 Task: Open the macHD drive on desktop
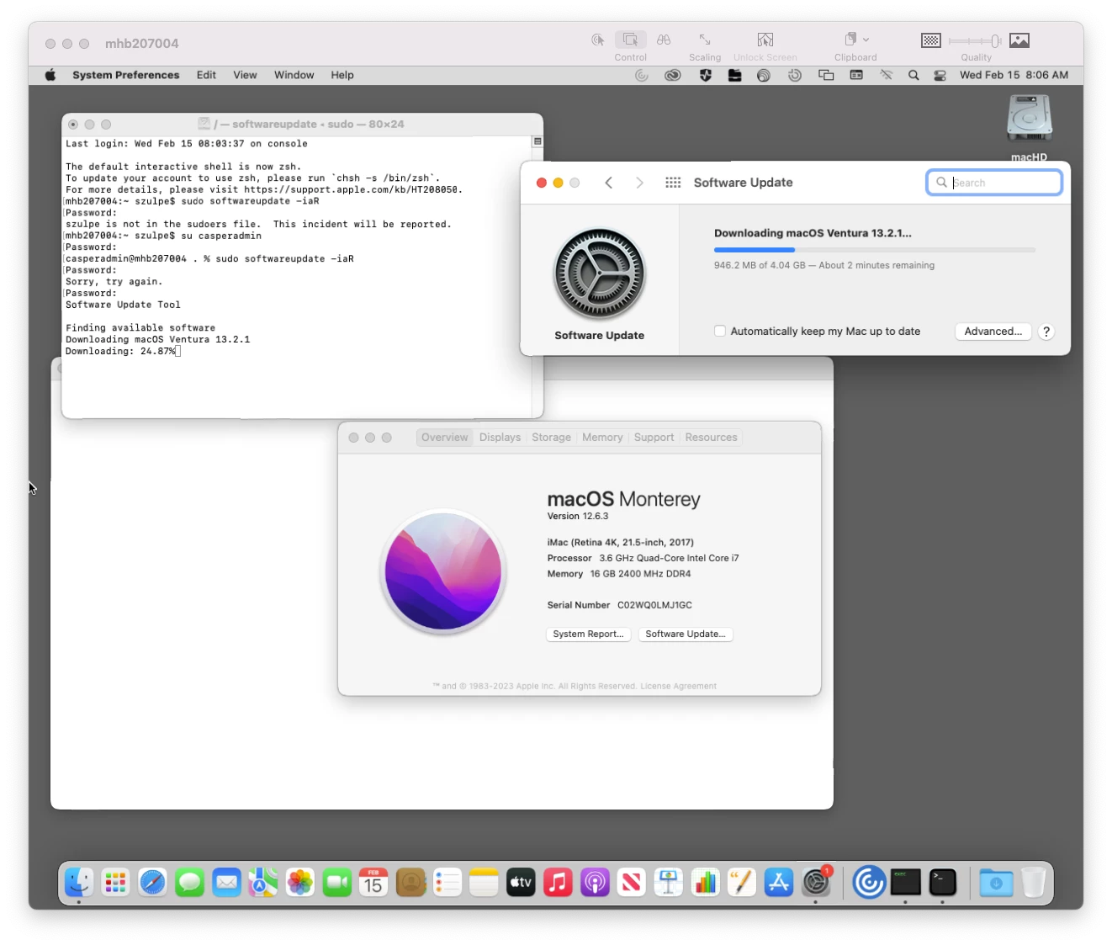pyautogui.click(x=1030, y=119)
